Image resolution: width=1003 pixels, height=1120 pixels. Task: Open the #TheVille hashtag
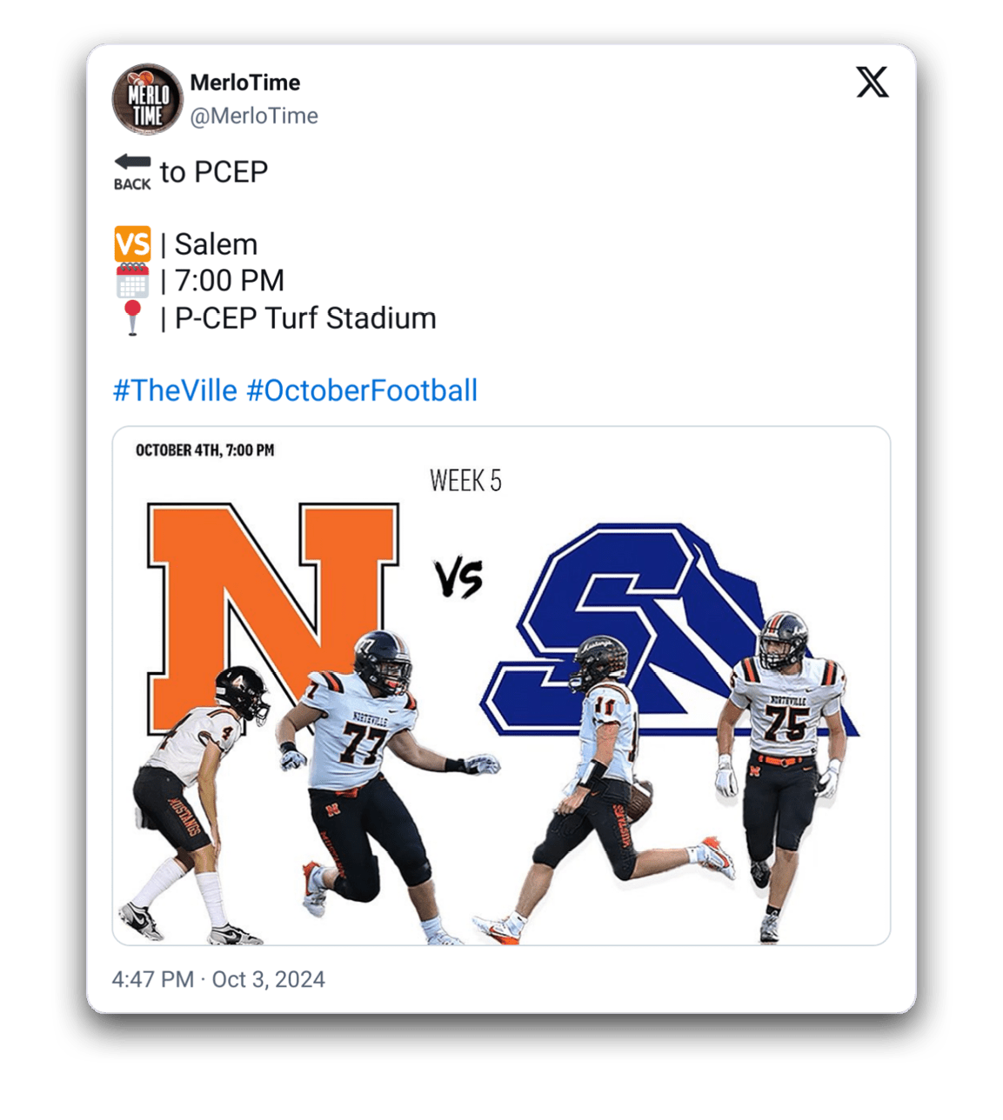point(175,390)
